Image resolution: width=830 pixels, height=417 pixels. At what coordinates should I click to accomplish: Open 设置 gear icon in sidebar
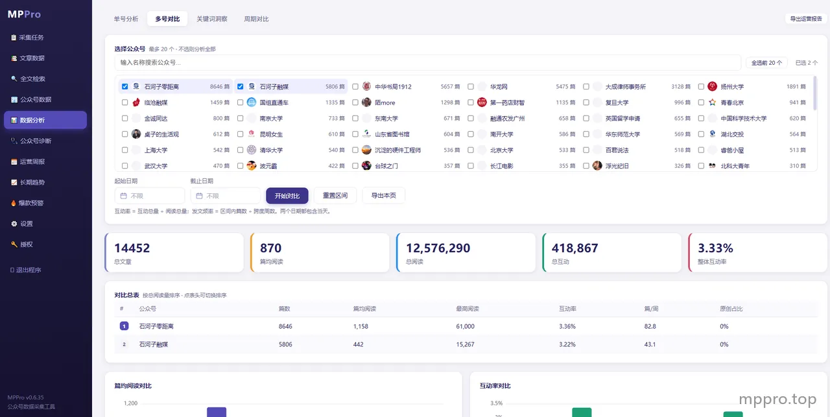14,224
